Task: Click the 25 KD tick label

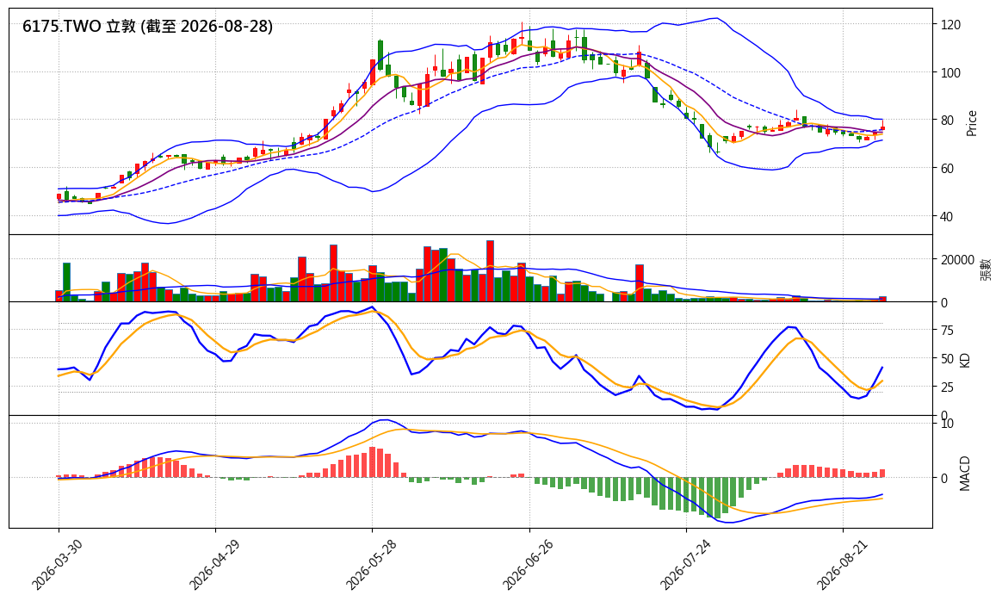Action: [x=947, y=387]
